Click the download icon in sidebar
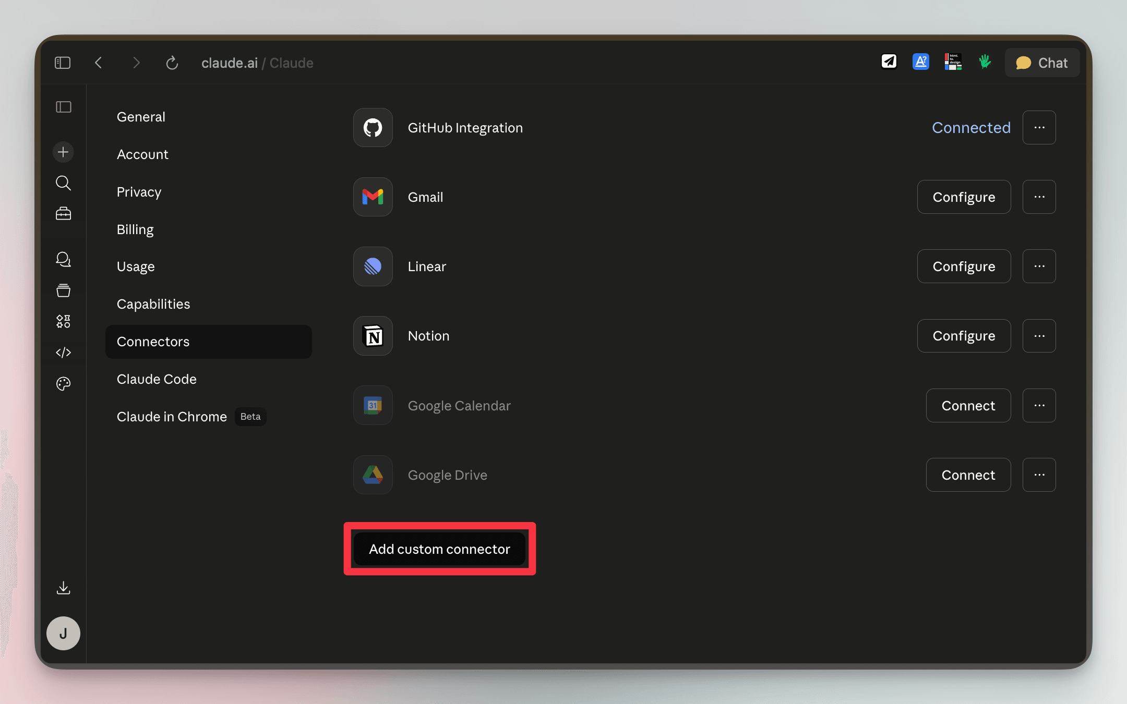The width and height of the screenshot is (1127, 704). tap(63, 588)
